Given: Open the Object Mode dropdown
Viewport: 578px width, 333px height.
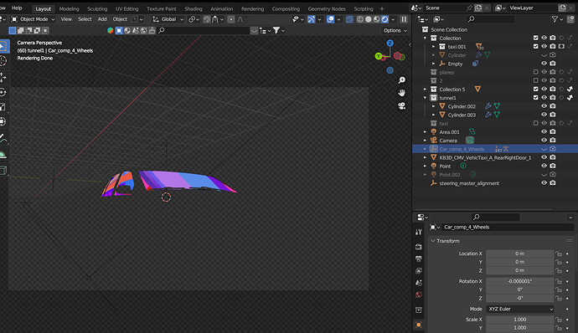Looking at the screenshot, I should point(33,19).
